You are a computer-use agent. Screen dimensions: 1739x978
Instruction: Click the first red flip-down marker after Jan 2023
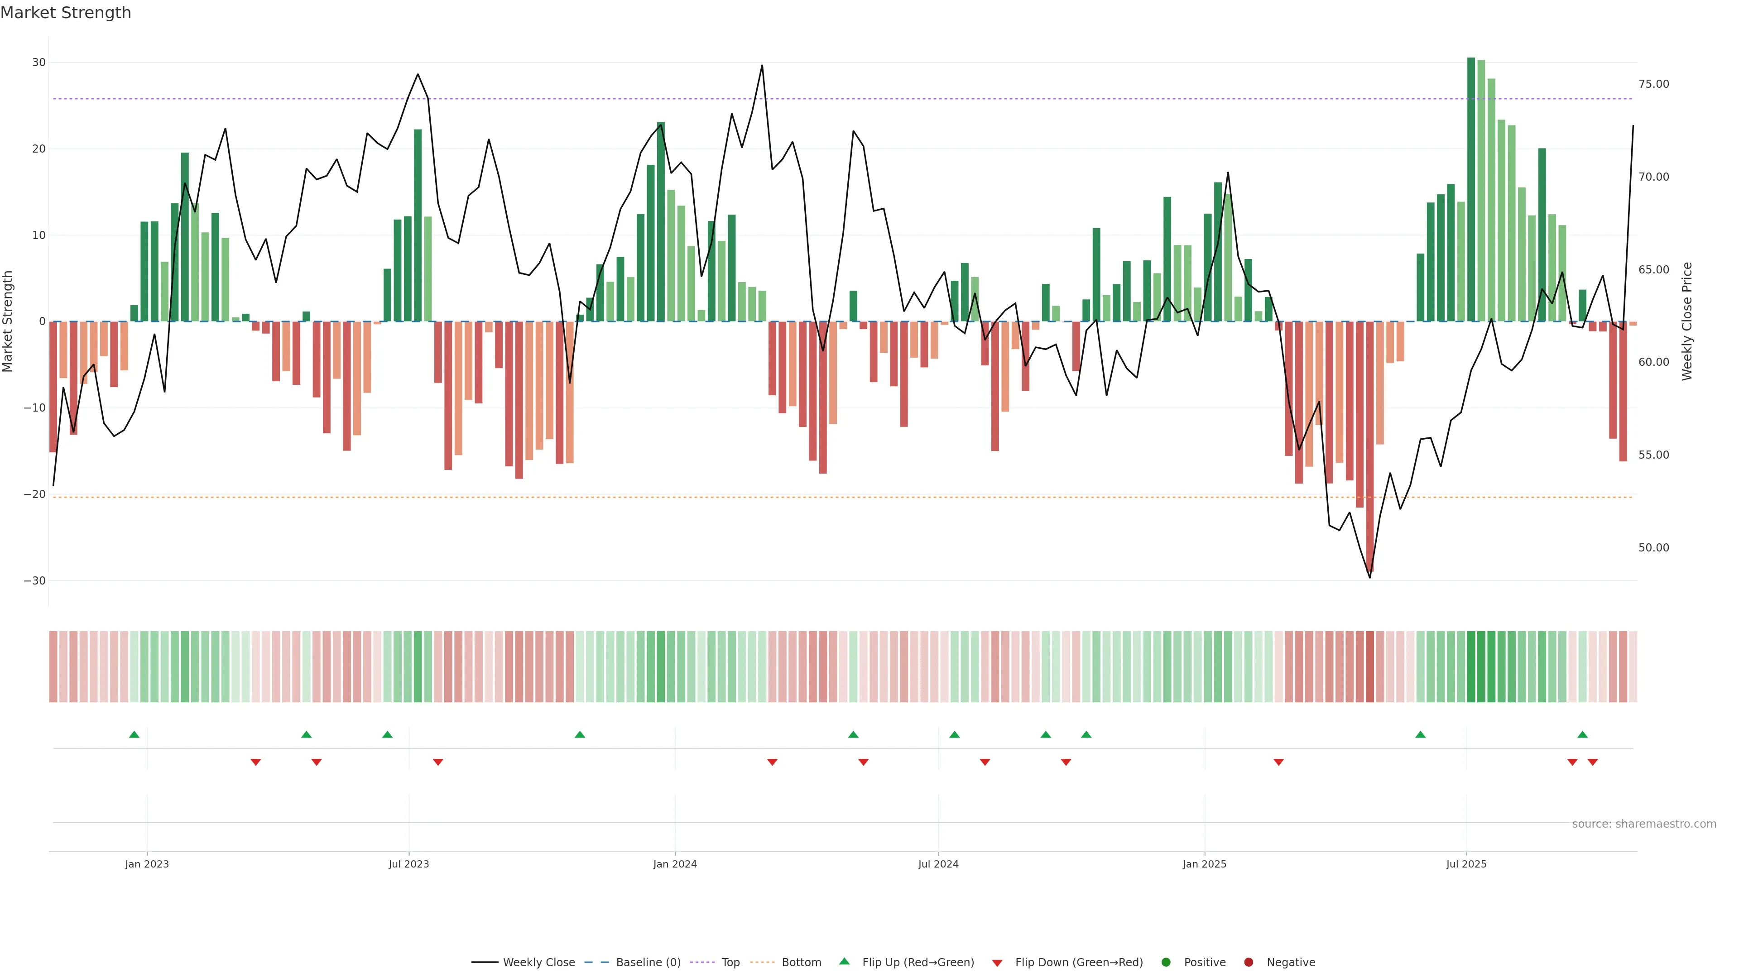click(256, 762)
